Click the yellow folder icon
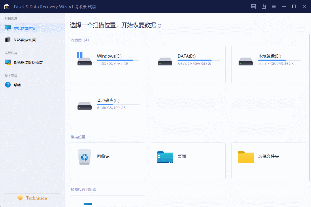 (246, 157)
